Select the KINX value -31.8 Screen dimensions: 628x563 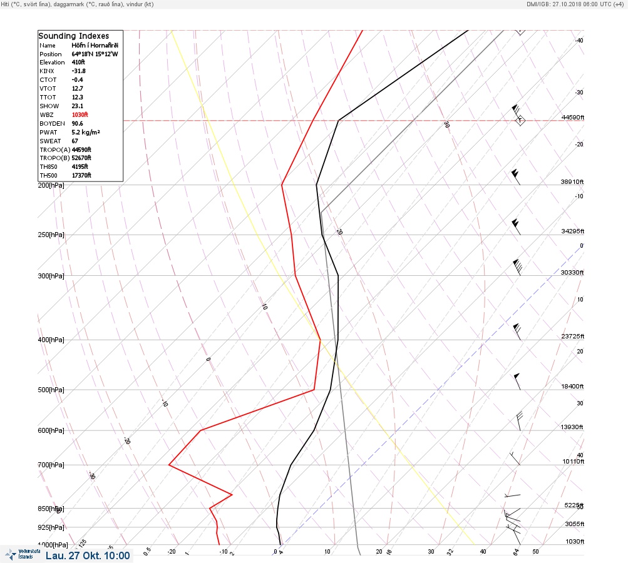tap(79, 71)
